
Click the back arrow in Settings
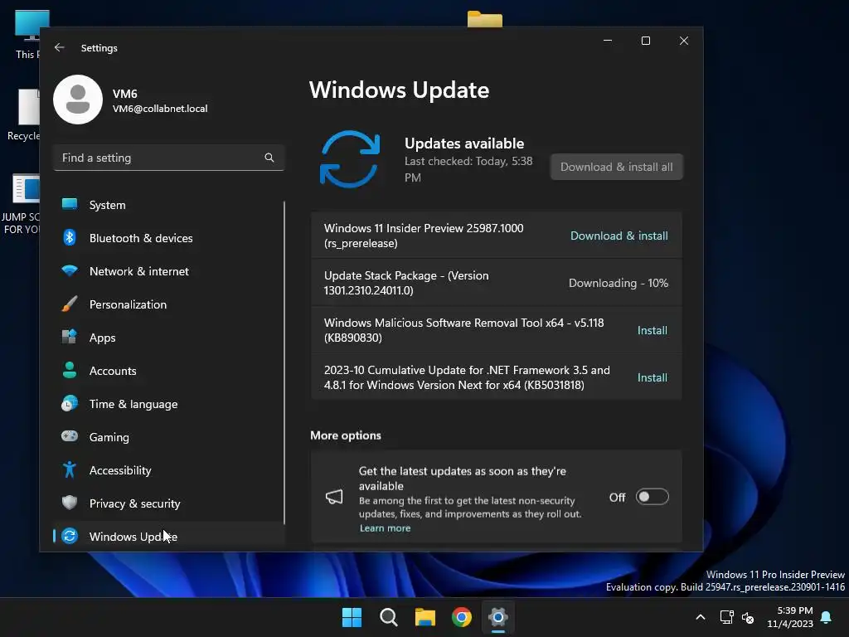tap(60, 47)
